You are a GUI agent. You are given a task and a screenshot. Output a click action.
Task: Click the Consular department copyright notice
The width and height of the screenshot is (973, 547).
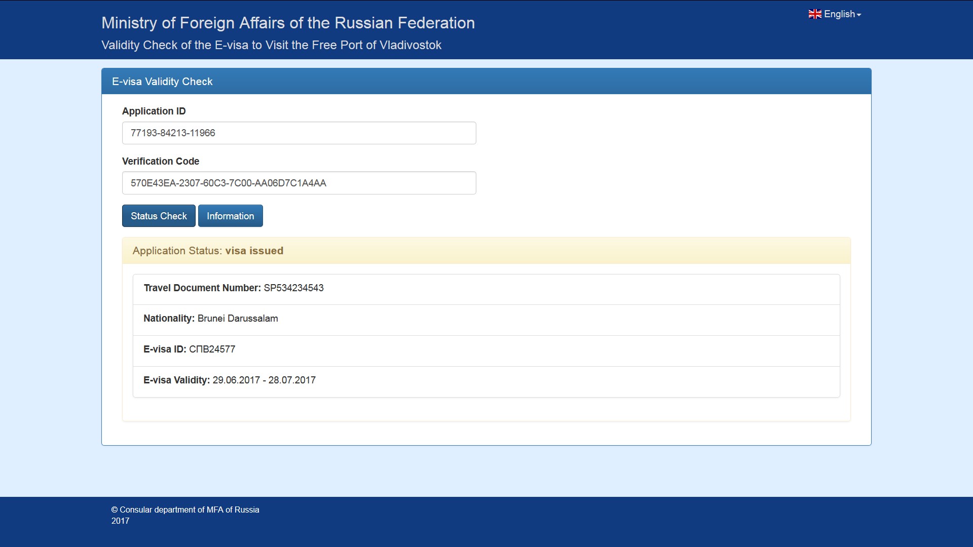(x=185, y=510)
